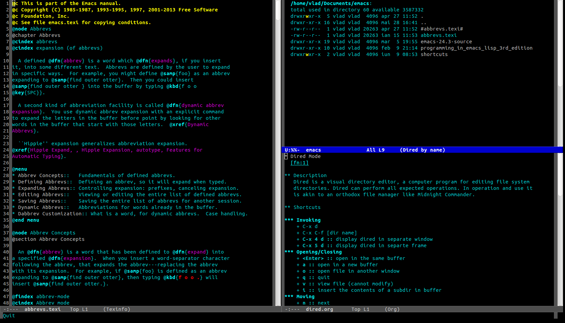Open the emacs-24.3-source directory
Image resolution: width=565 pixels, height=323 pixels.
point(446,42)
